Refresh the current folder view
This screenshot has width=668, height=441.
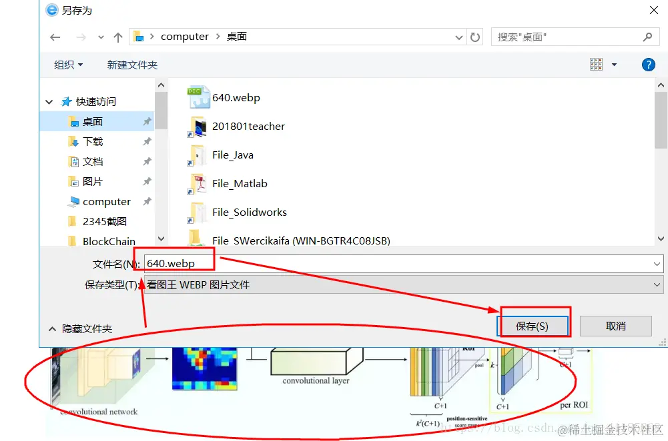pyautogui.click(x=475, y=37)
